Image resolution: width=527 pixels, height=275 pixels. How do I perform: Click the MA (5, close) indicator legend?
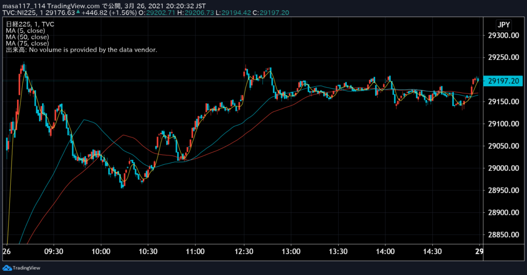click(x=25, y=31)
